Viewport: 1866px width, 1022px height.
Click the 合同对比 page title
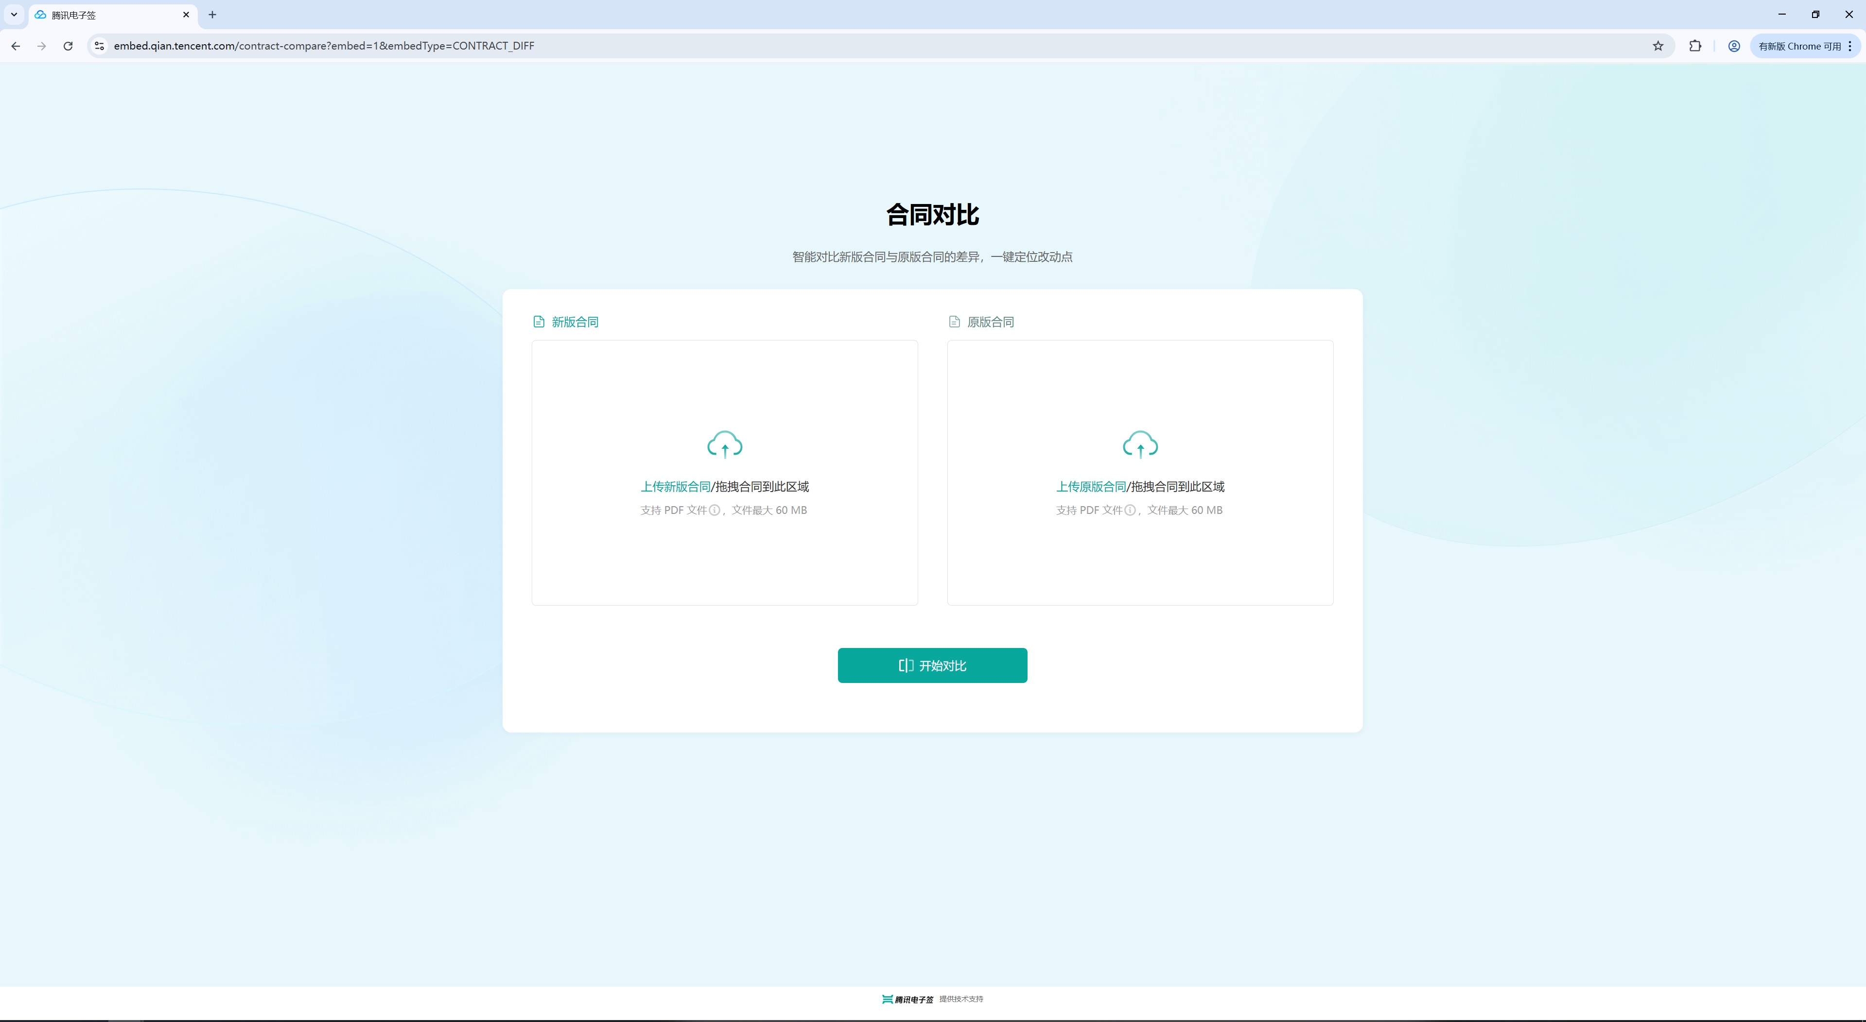coord(932,214)
